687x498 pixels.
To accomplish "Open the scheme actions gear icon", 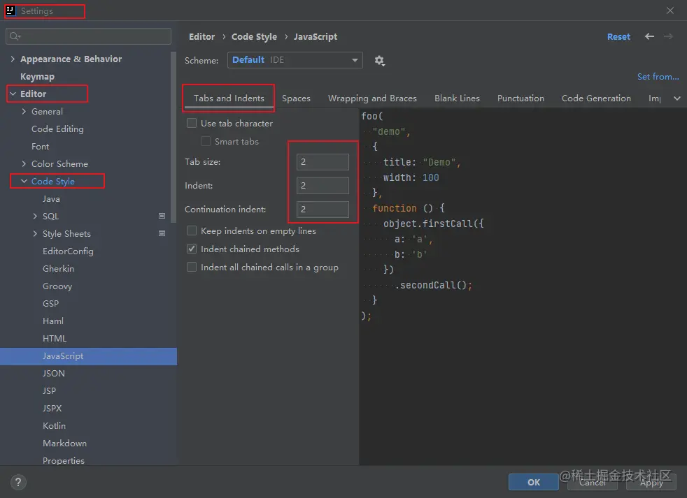I will tap(379, 60).
